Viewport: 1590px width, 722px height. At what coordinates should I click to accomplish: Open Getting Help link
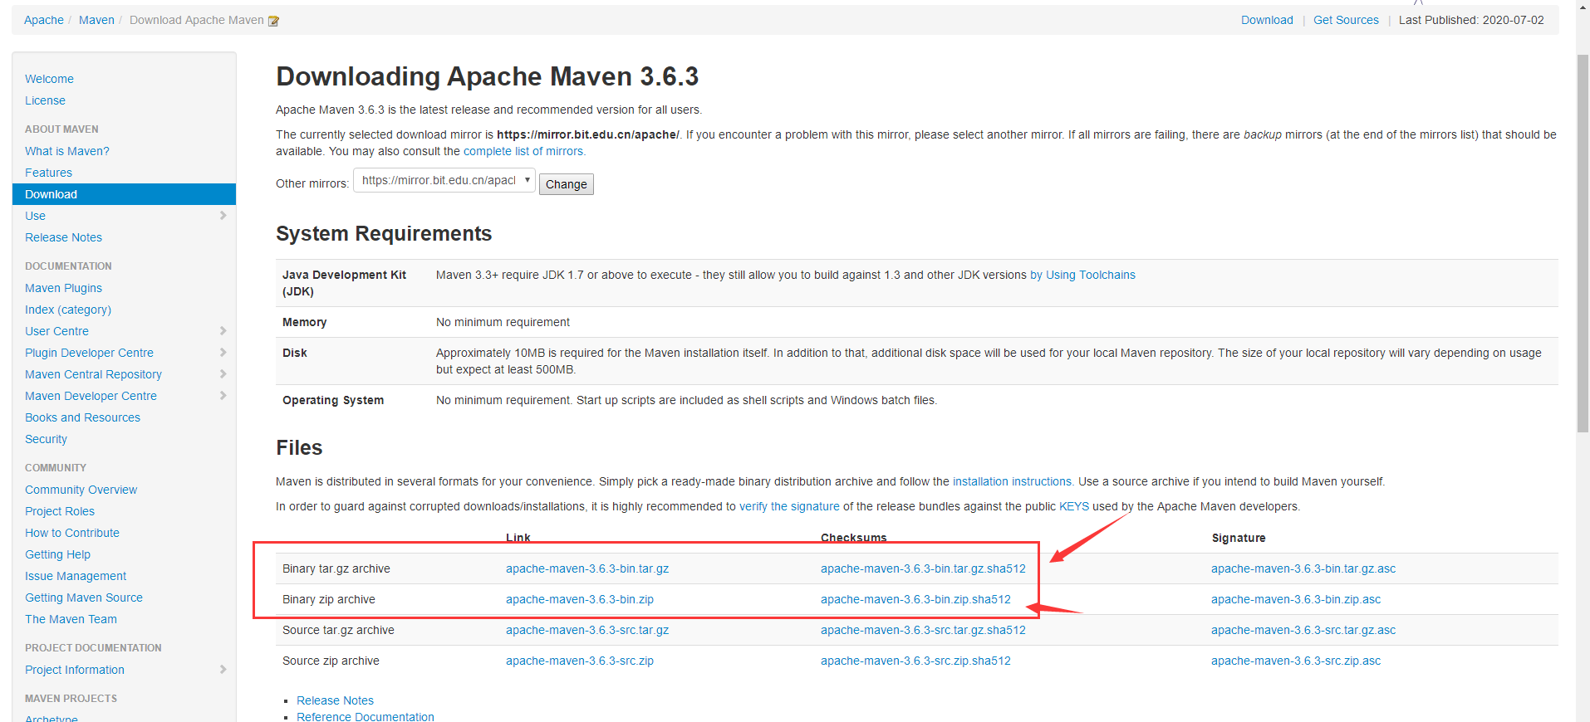[57, 554]
